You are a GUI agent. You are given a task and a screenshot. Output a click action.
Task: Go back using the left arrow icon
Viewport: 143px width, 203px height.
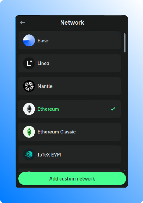[x=22, y=22]
